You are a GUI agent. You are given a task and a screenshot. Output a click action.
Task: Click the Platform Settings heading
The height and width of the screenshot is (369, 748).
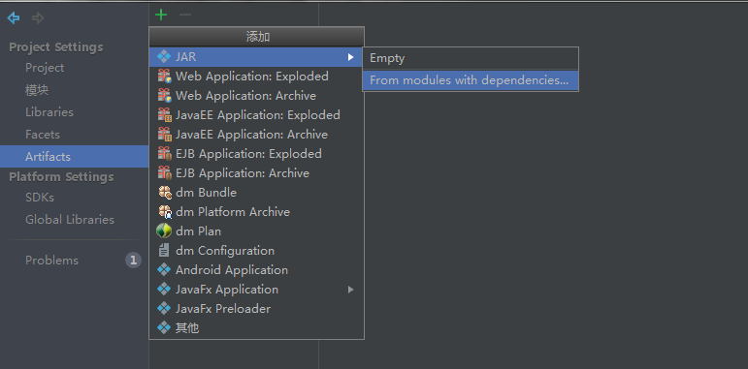point(61,177)
